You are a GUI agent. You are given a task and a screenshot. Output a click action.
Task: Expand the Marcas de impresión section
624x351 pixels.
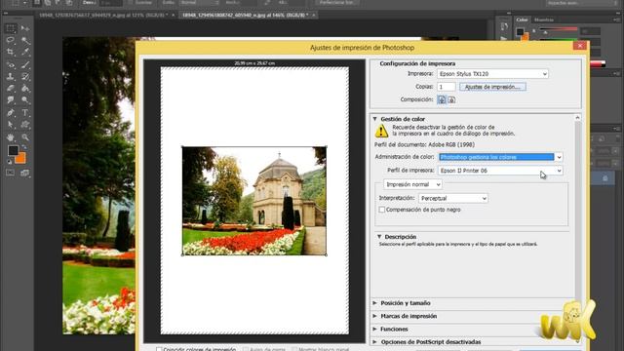[374, 316]
